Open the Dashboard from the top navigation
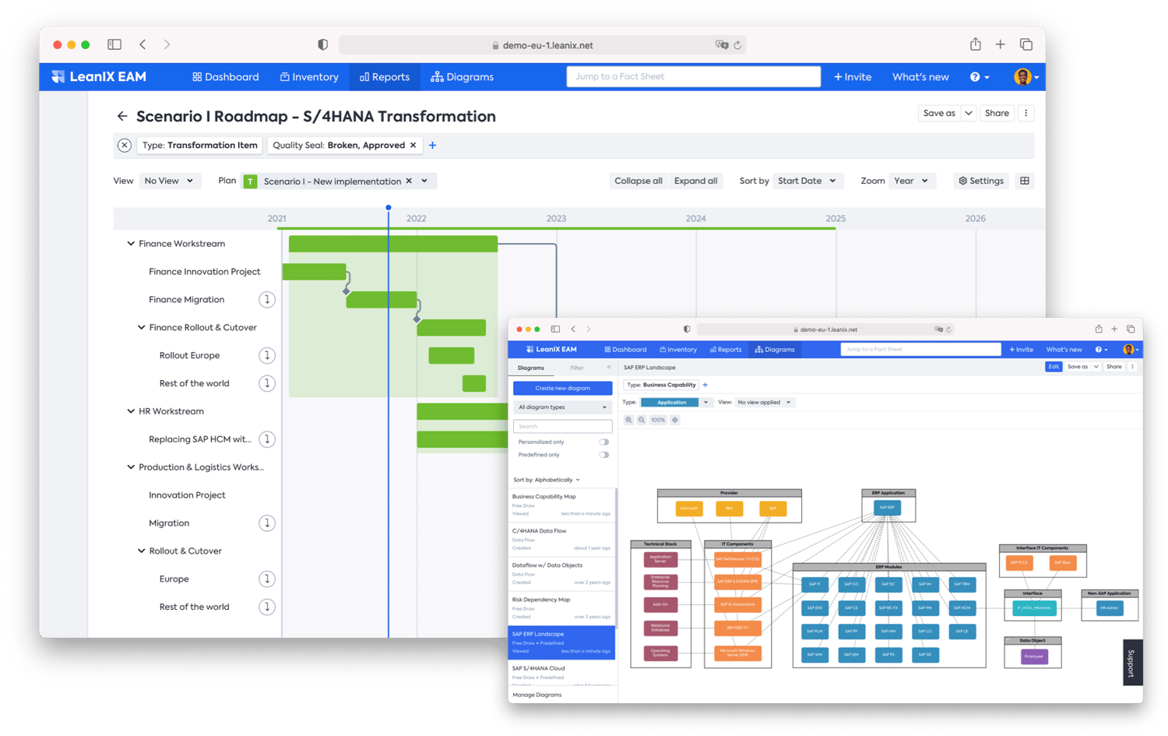The width and height of the screenshot is (1168, 736). click(x=225, y=76)
